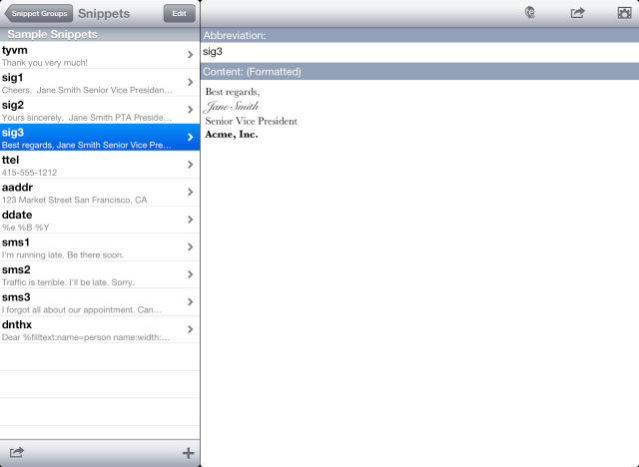
Task: Click bold 'Acme, Inc.' line in content
Action: click(232, 135)
